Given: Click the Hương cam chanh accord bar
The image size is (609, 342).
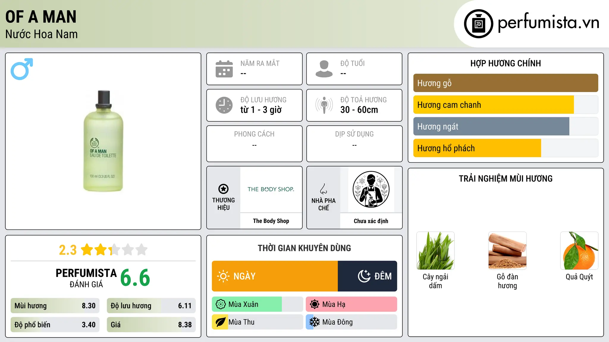Looking at the screenshot, I should pyautogui.click(x=506, y=104).
